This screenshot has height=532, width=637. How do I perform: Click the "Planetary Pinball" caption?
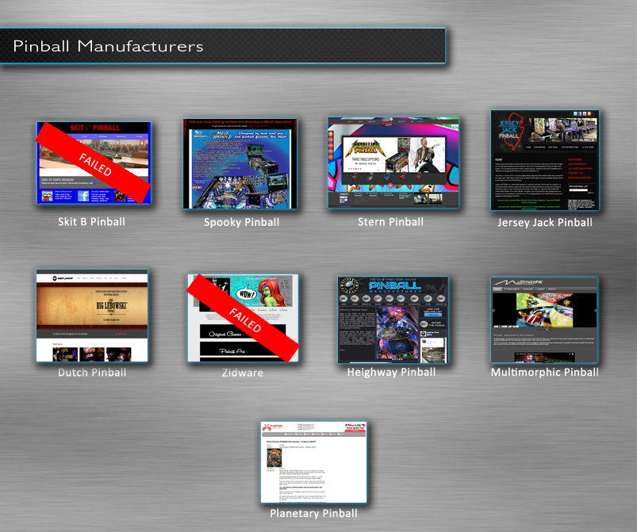pyautogui.click(x=313, y=513)
